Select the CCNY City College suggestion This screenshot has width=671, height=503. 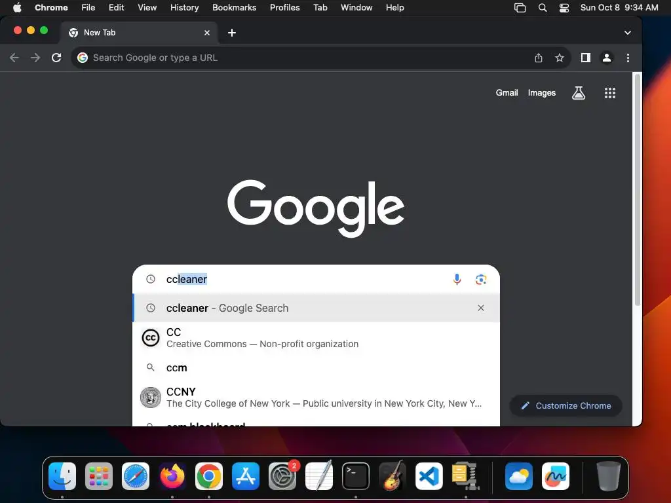[316, 398]
